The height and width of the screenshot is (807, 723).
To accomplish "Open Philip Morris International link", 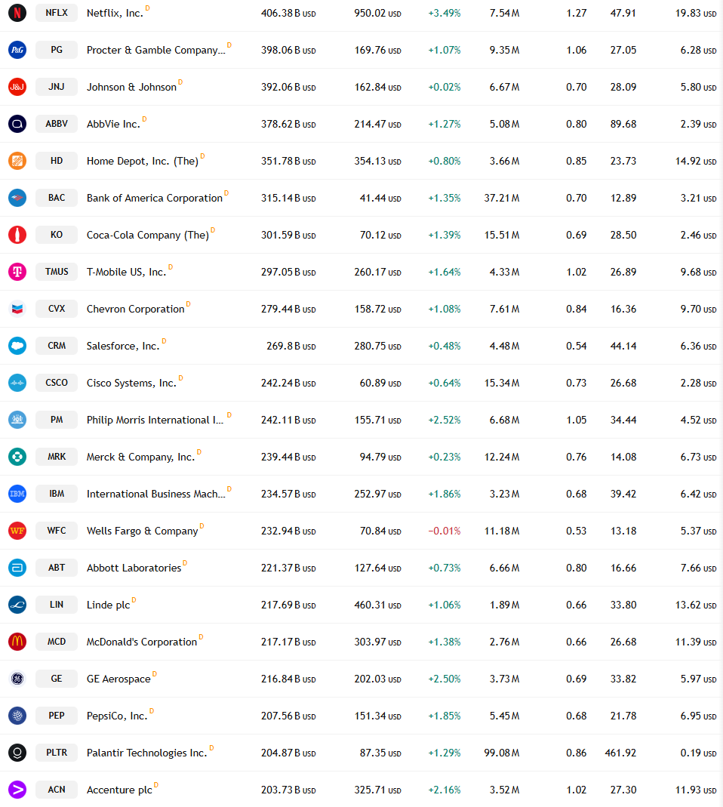I will (x=155, y=420).
